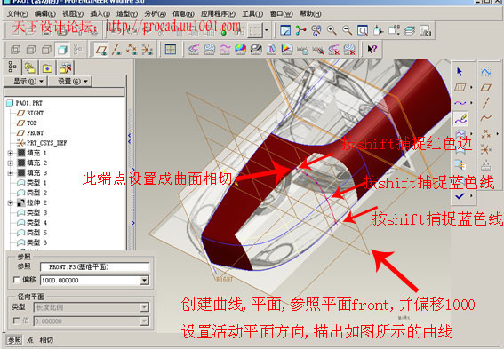504x349 pixels.
Task: Click the four-view layout icon
Action: coord(171,50)
